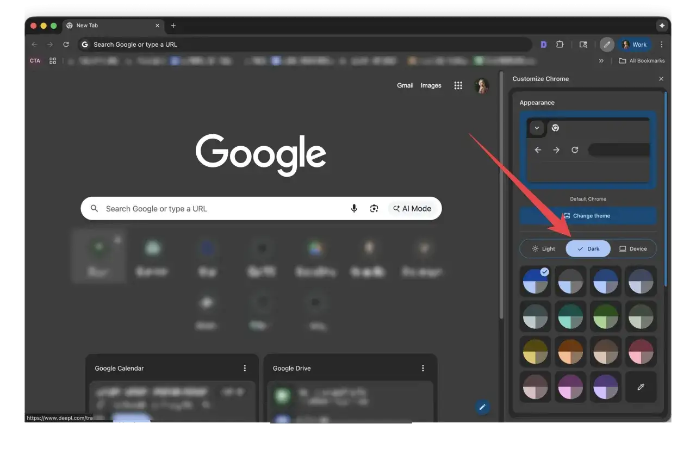
Task: Click the Change theme button
Action: tap(588, 215)
